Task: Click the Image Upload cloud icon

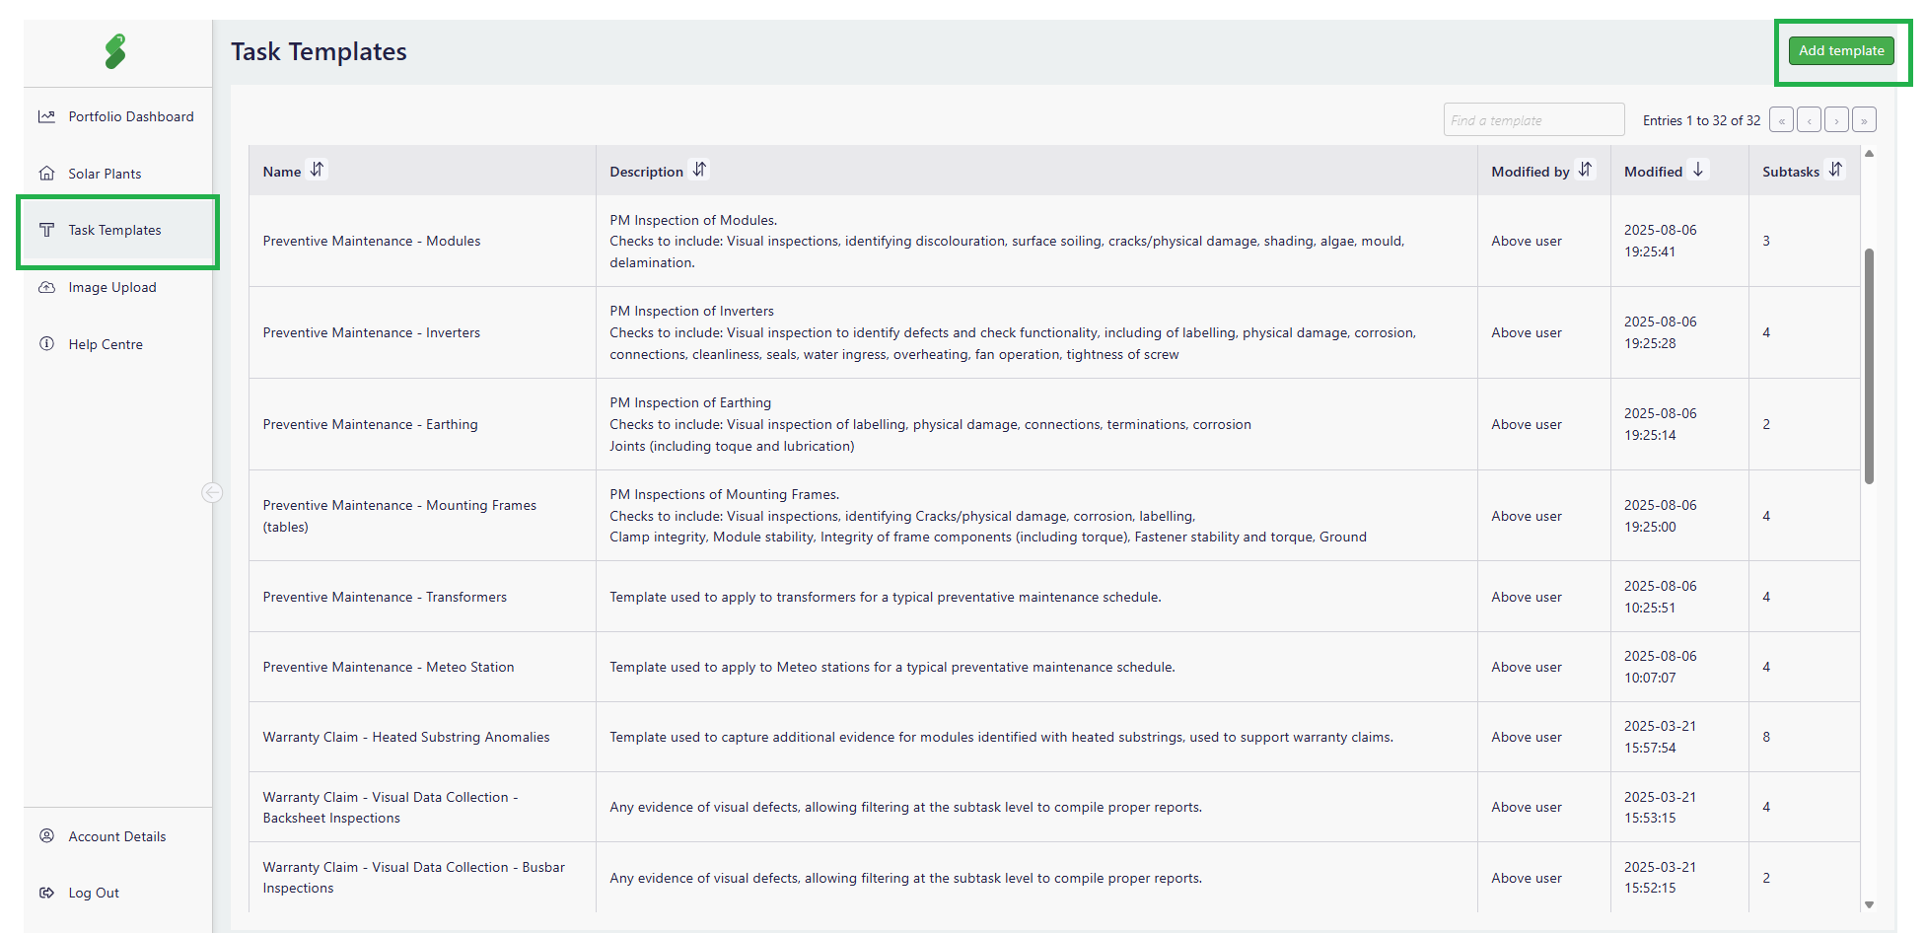Action: click(x=46, y=287)
